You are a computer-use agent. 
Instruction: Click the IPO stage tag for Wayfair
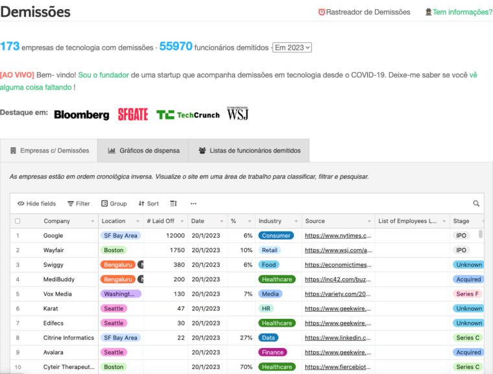point(461,250)
